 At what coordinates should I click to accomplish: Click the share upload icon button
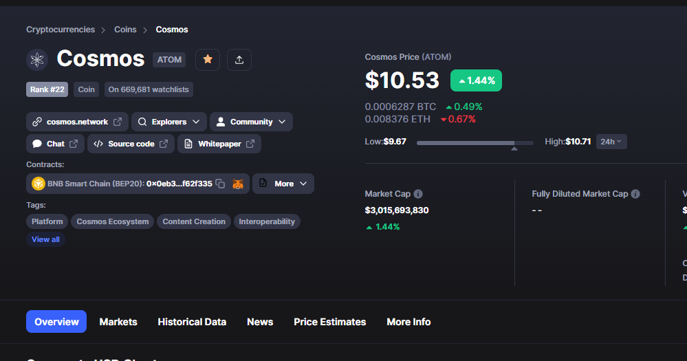click(239, 60)
